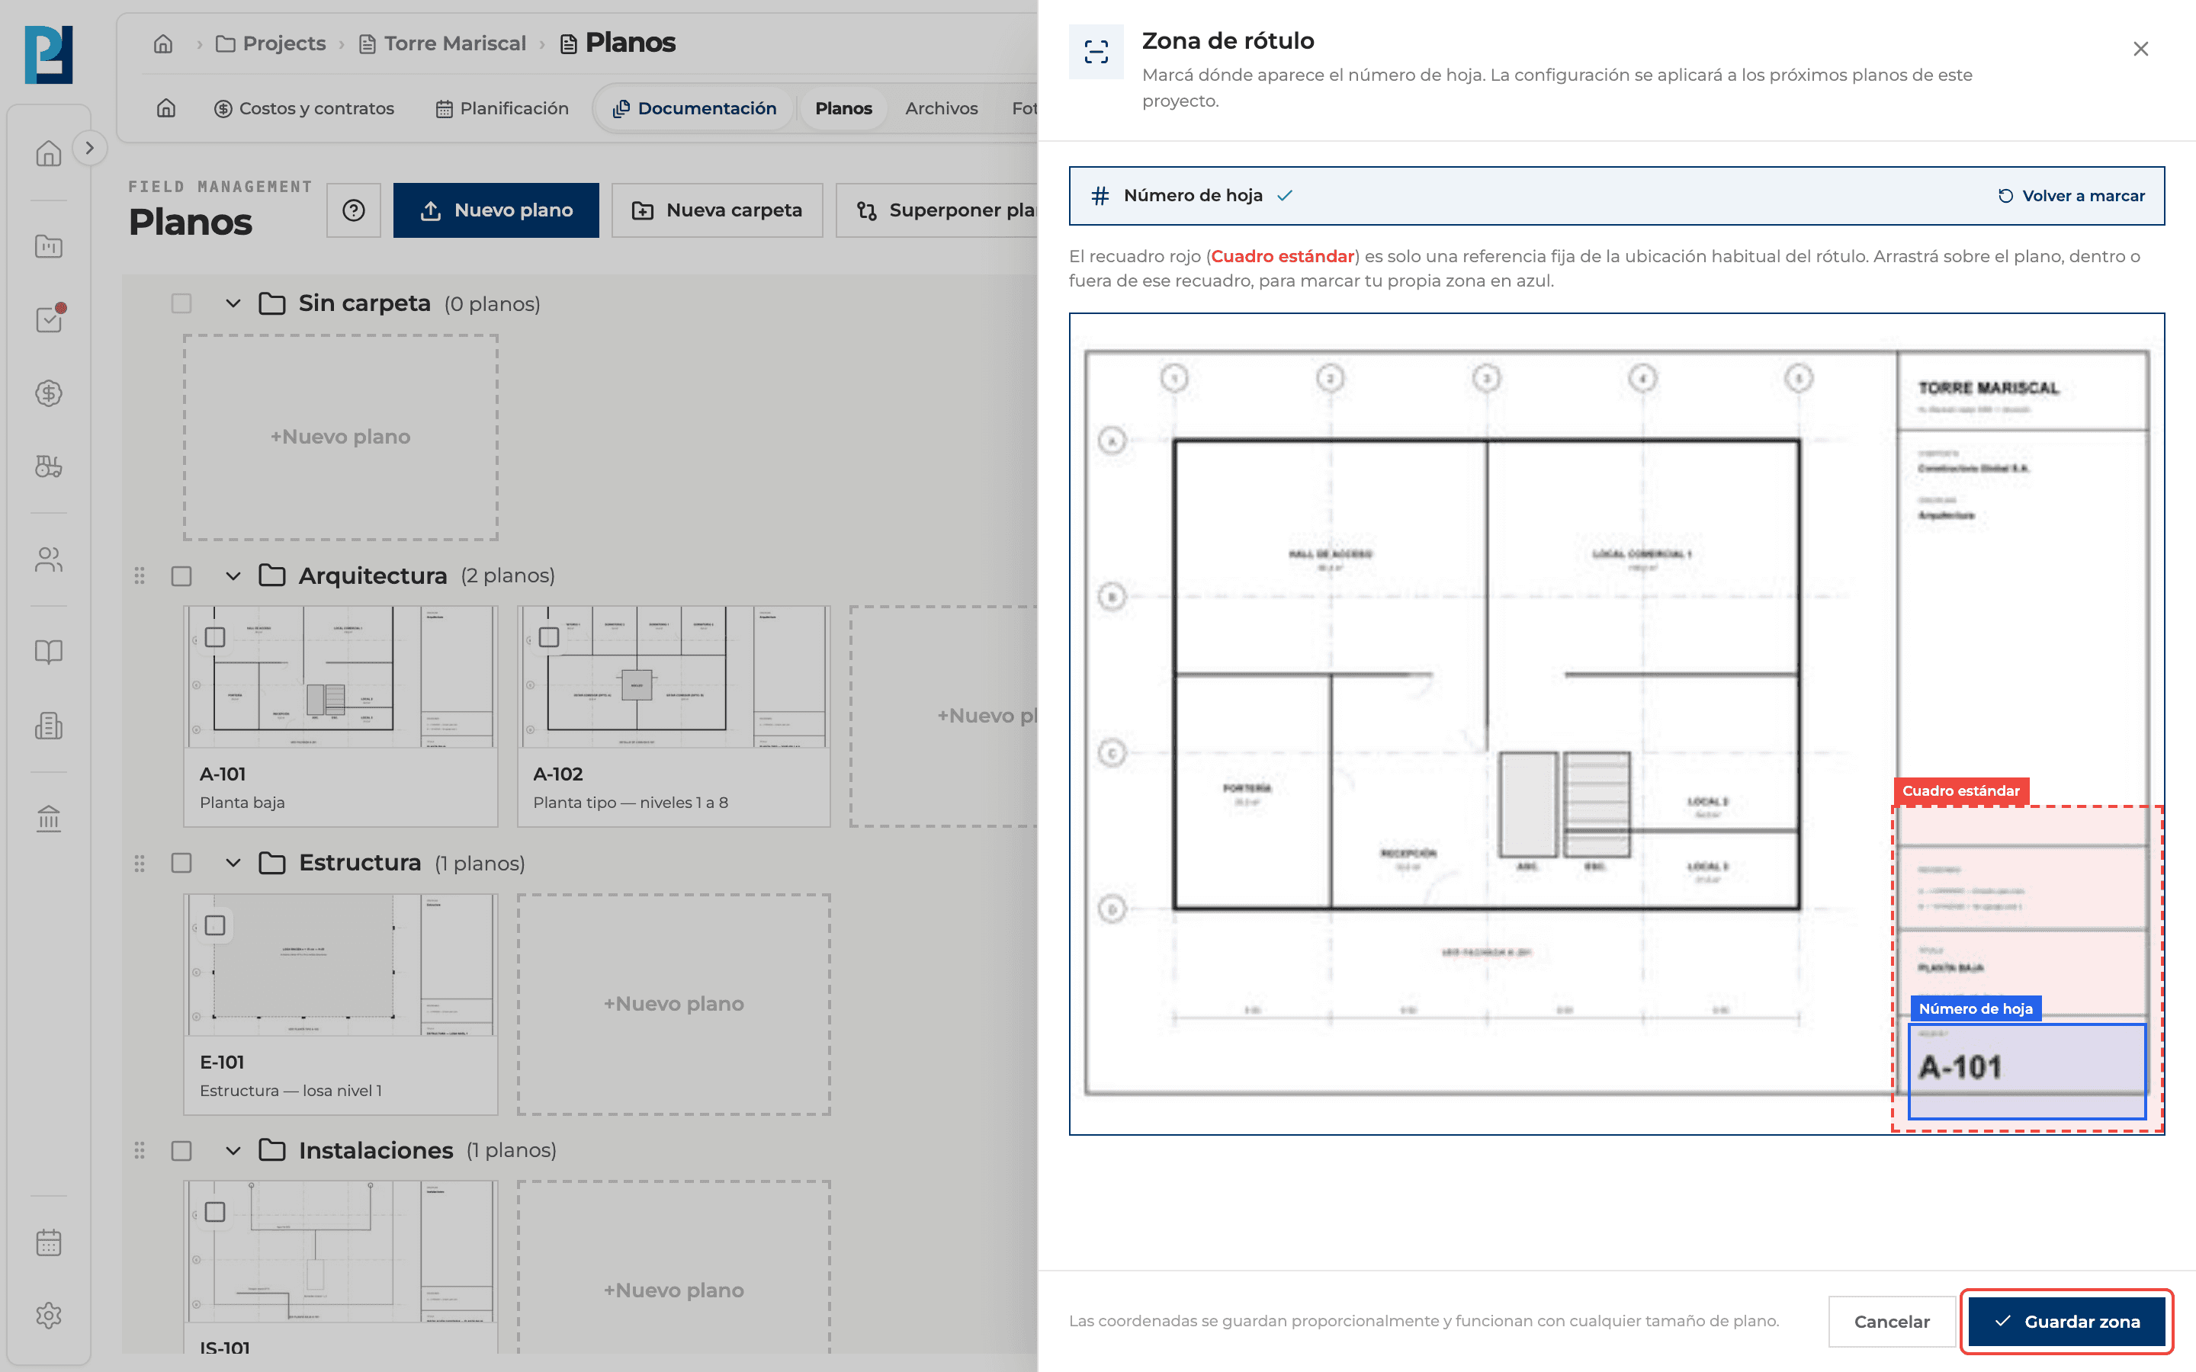Screen dimensions: 2196x1372
Task: Select the A-101 thumbnail checkbox
Action: (215, 637)
